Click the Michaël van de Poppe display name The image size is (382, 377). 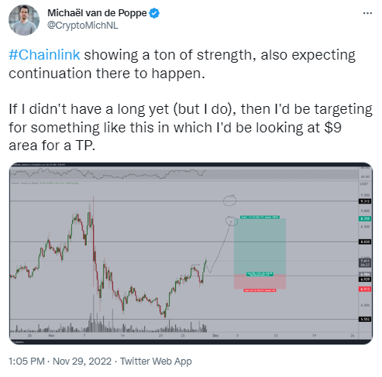coord(97,13)
